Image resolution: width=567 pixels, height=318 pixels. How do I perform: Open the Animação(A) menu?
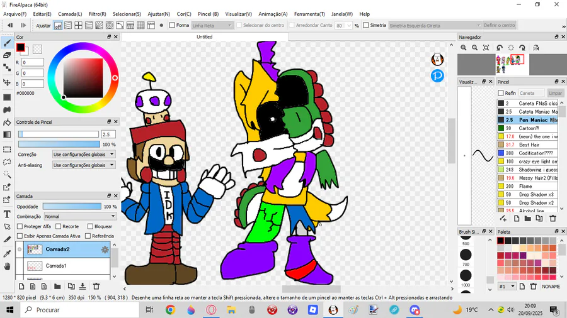coord(273,14)
